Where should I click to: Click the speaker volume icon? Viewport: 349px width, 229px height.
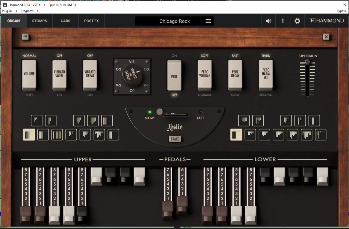[x=269, y=21]
